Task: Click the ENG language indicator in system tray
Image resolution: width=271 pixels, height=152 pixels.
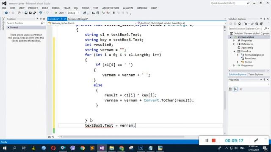Action: [242, 148]
